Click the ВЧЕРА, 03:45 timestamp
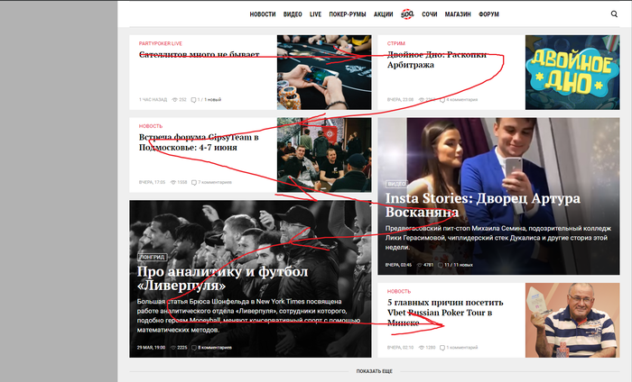Viewport: 632px width, 382px height. click(398, 265)
